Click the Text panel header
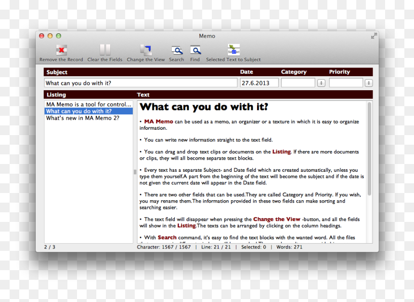This screenshot has height=302, width=414. point(143,95)
